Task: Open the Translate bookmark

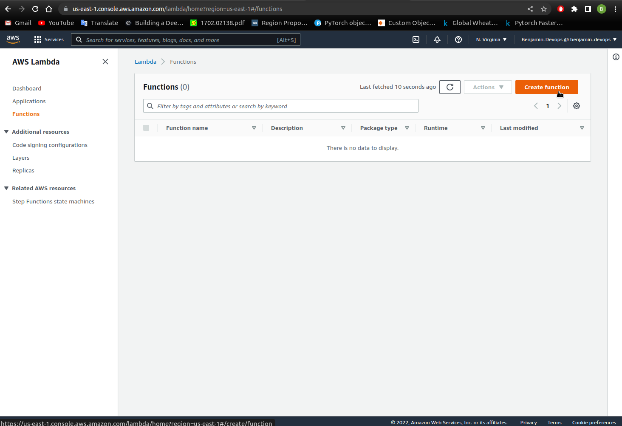Action: [99, 23]
